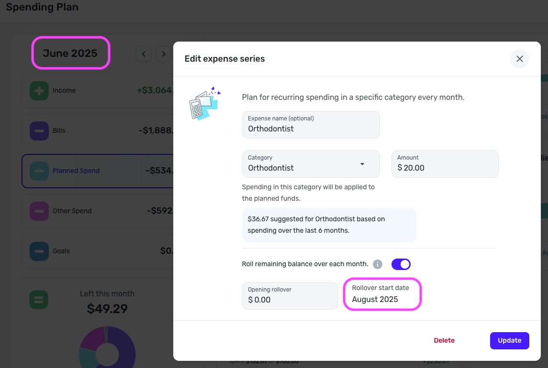Image resolution: width=548 pixels, height=368 pixels.
Task: Click the Bills minus icon
Action: click(x=39, y=131)
